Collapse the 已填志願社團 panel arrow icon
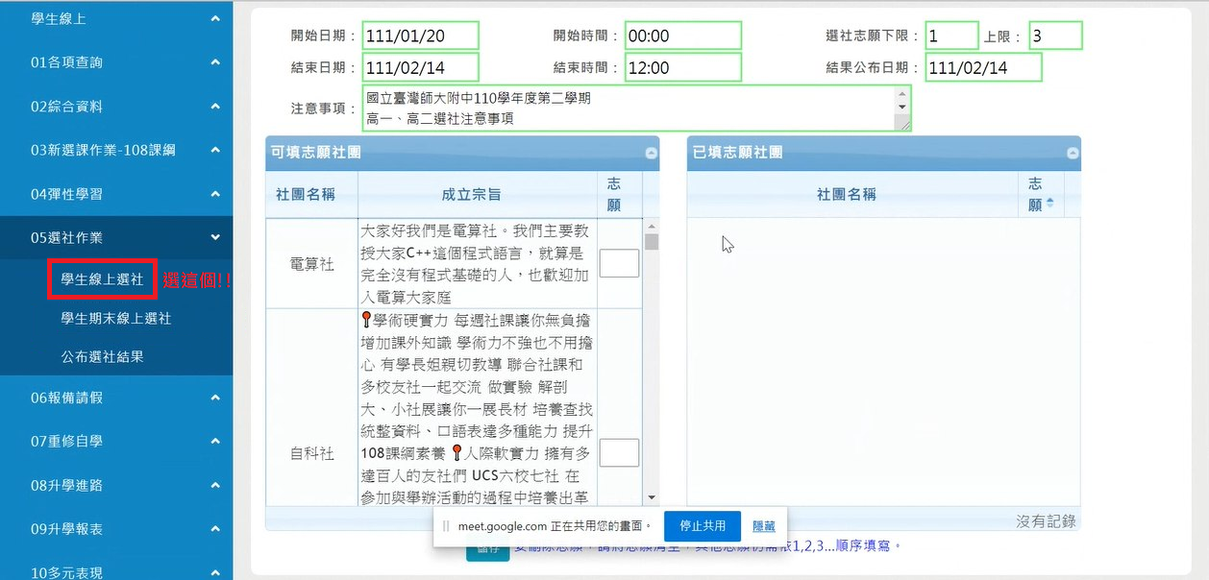The image size is (1209, 580). [x=1071, y=152]
